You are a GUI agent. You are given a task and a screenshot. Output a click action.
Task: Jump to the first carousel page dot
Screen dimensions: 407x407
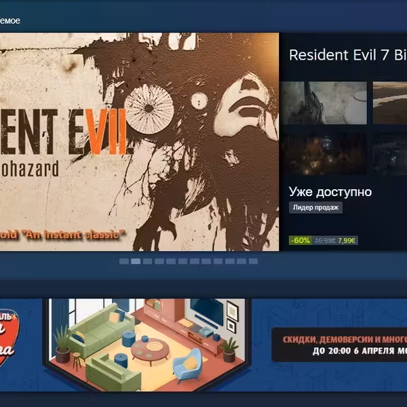pyautogui.click(x=124, y=261)
